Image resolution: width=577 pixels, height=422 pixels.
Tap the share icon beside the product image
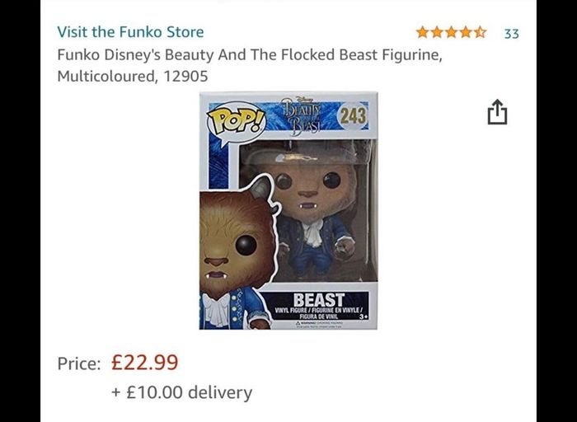497,112
